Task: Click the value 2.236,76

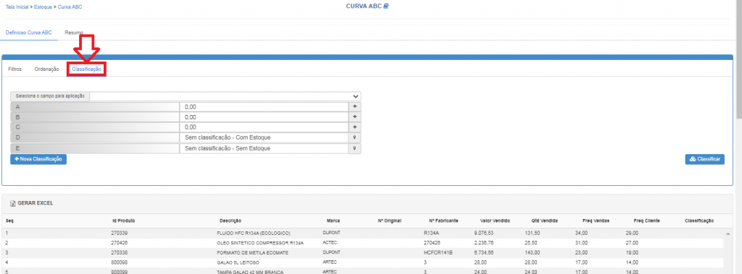Action: pos(483,243)
